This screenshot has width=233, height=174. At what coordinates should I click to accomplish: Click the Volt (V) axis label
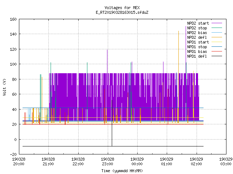pyautogui.click(x=4, y=87)
